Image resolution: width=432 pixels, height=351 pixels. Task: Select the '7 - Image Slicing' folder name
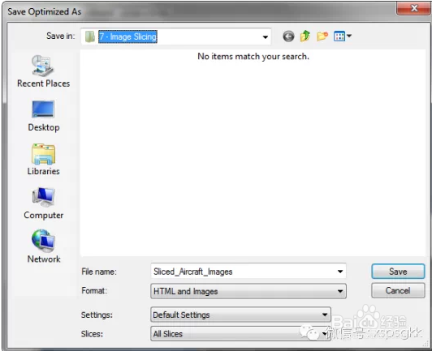tap(127, 36)
